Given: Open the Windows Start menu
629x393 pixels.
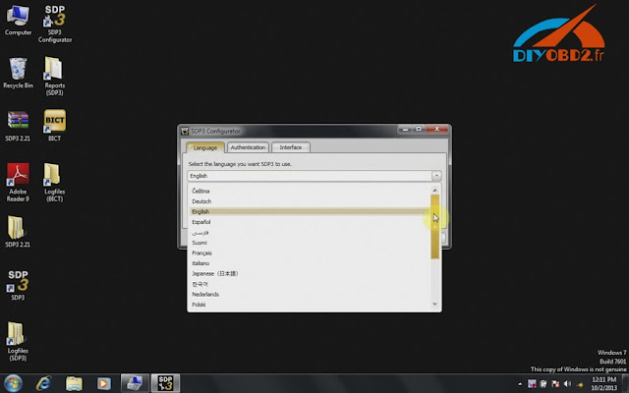Looking at the screenshot, I should [13, 383].
